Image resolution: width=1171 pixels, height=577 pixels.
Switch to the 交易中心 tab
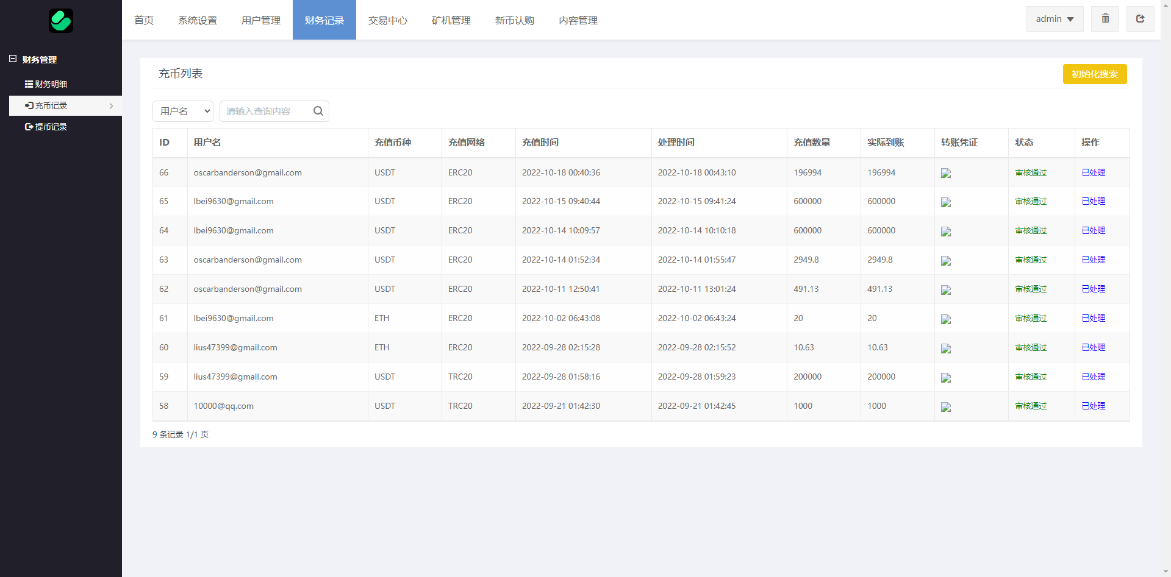(x=388, y=20)
